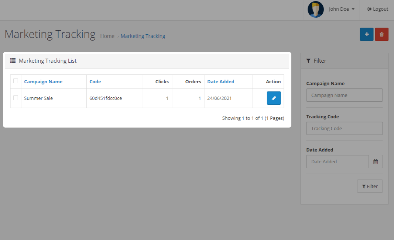
Task: Click the pencil edit icon for Summer Sale
Action: 274,98
